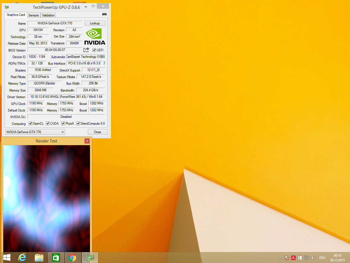The height and width of the screenshot is (263, 350).
Task: Click the DEU input language indicator
Action: point(322,258)
